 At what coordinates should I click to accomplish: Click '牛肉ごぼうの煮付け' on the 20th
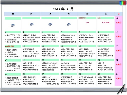point(51,67)
